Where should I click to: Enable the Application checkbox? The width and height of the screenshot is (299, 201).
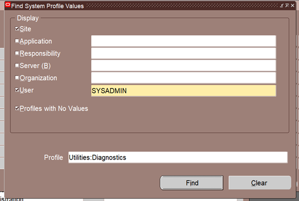coord(17,41)
